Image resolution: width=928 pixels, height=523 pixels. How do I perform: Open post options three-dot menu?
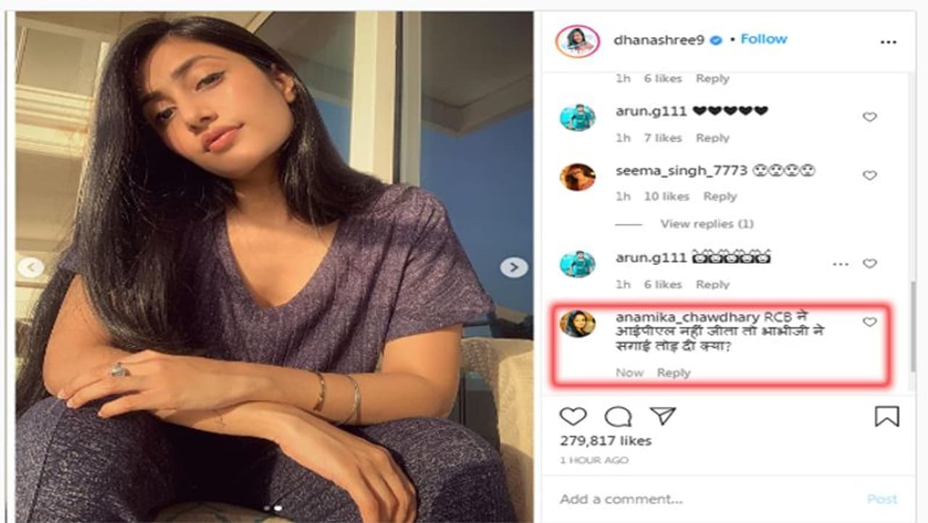pos(888,42)
